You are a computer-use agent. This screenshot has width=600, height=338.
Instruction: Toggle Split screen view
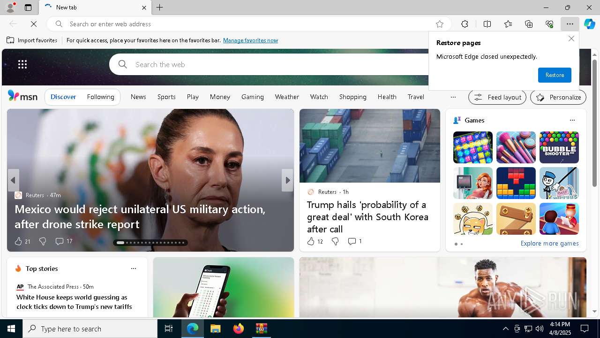tap(487, 24)
